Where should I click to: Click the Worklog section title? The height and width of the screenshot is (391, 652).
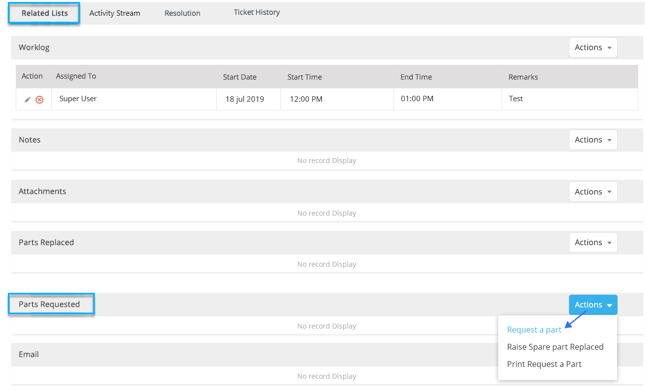[x=34, y=48]
